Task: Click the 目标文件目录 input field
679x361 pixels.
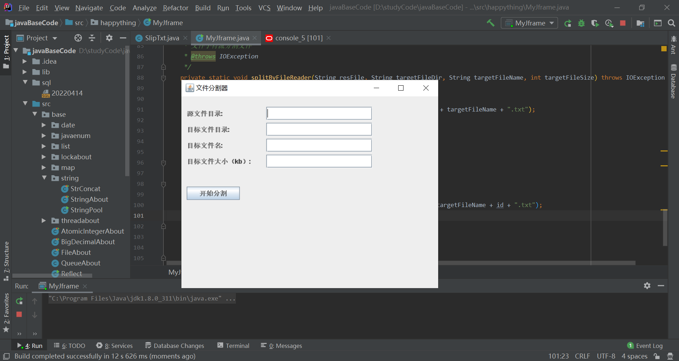Action: pos(319,129)
